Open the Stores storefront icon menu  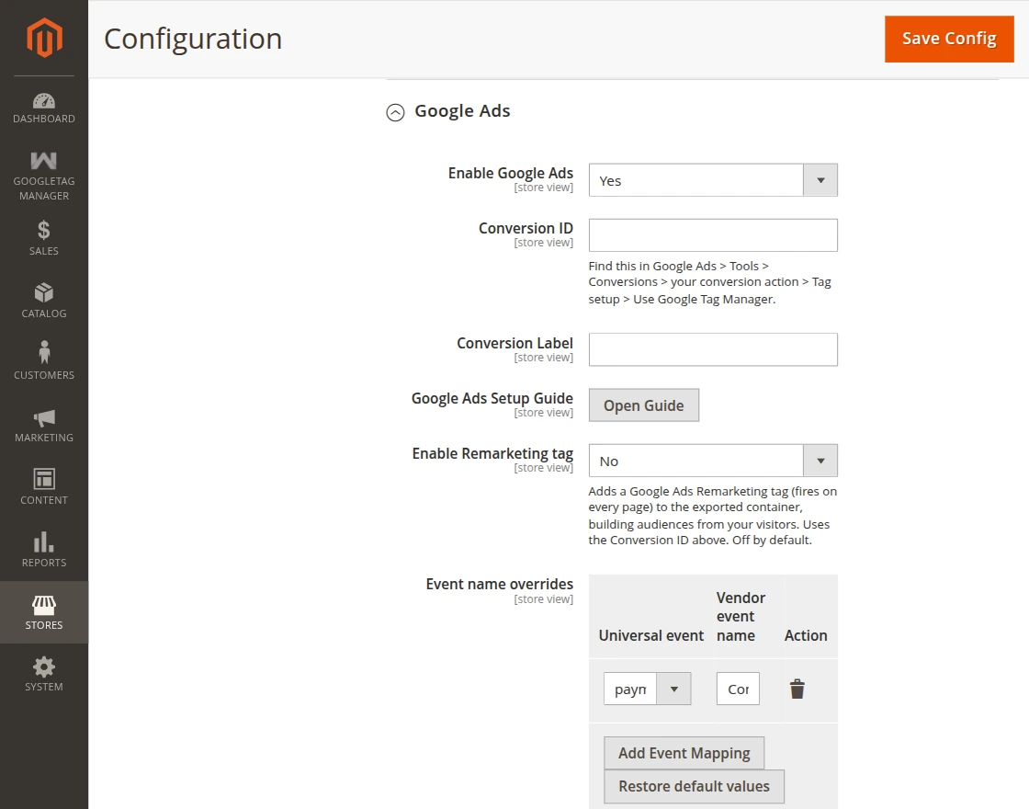coord(44,612)
